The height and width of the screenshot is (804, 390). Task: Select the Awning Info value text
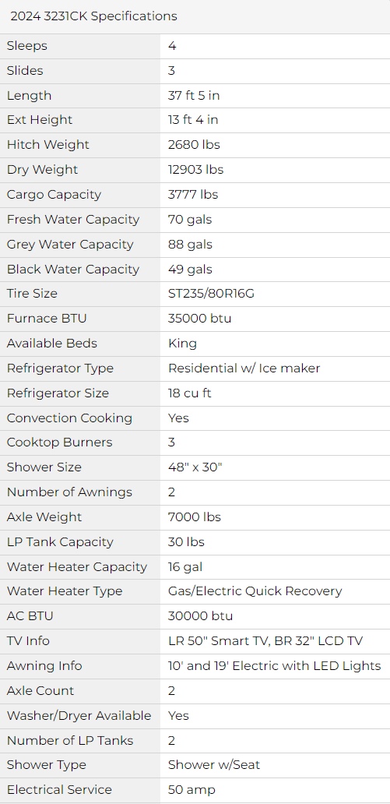coord(274,666)
